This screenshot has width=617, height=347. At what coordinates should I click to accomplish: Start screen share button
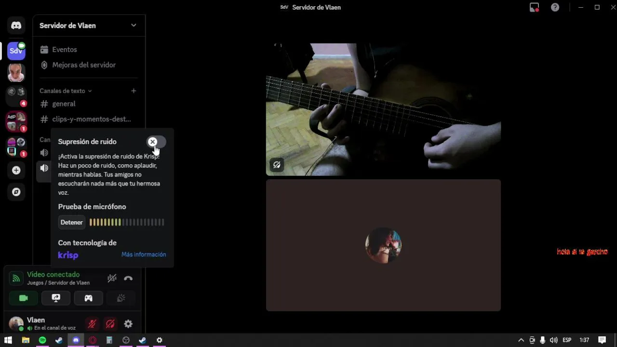pyautogui.click(x=56, y=298)
